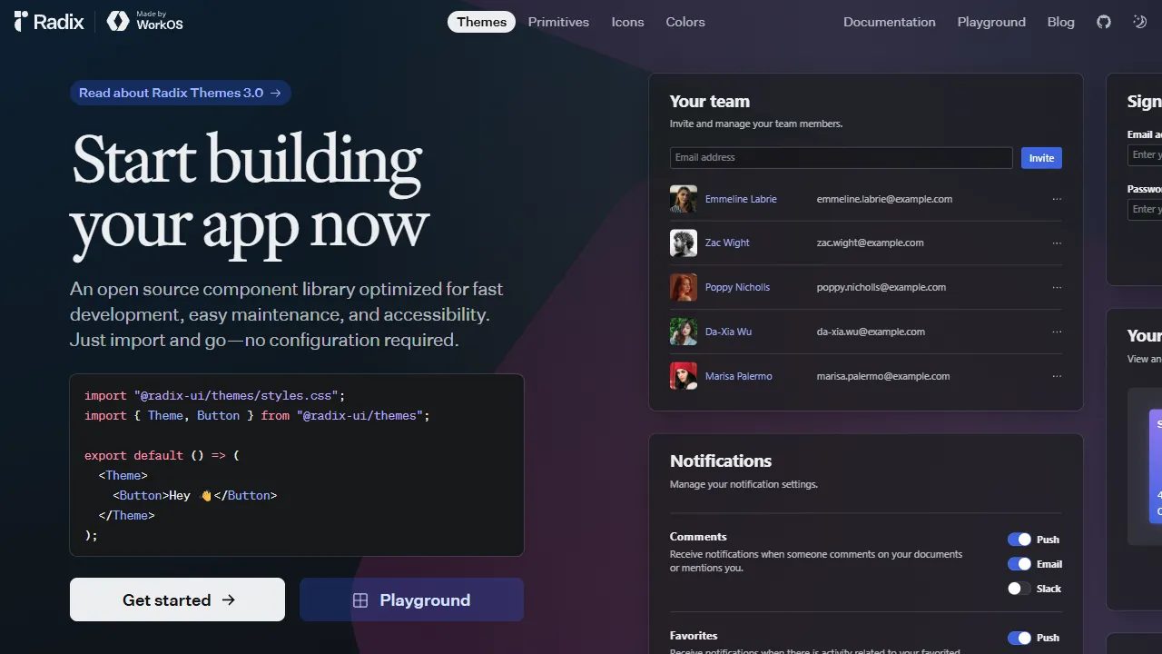Image resolution: width=1162 pixels, height=654 pixels.
Task: Click Poppy Nicholls's avatar thumbnail
Action: click(x=684, y=287)
